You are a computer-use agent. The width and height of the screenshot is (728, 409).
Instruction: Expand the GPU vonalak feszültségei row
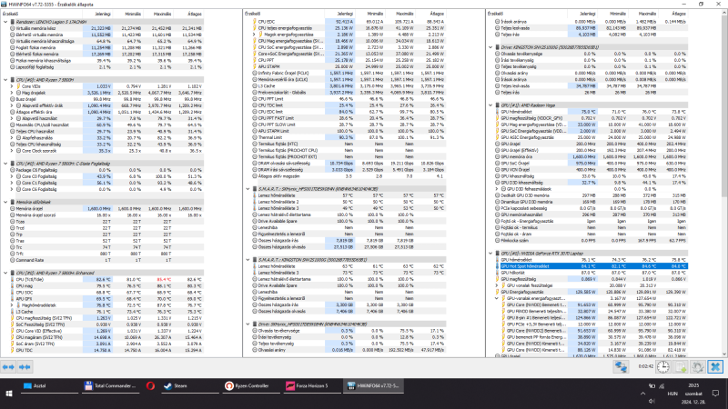[496, 285]
